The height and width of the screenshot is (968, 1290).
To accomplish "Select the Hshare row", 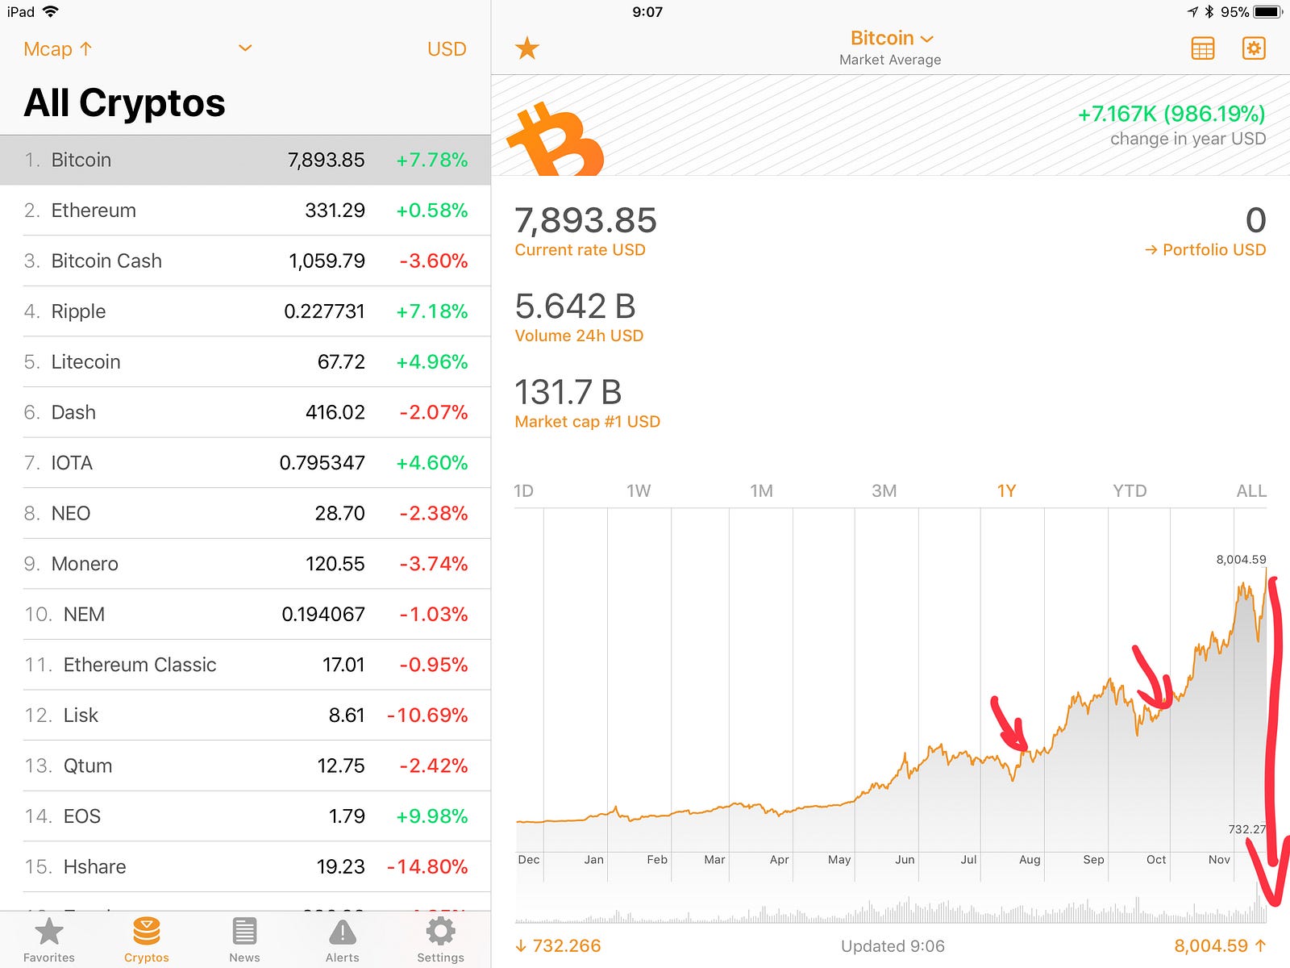I will click(x=245, y=866).
